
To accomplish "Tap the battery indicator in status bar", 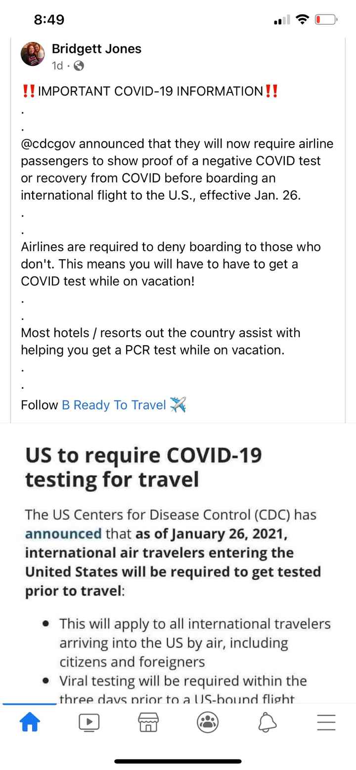I will click(326, 20).
